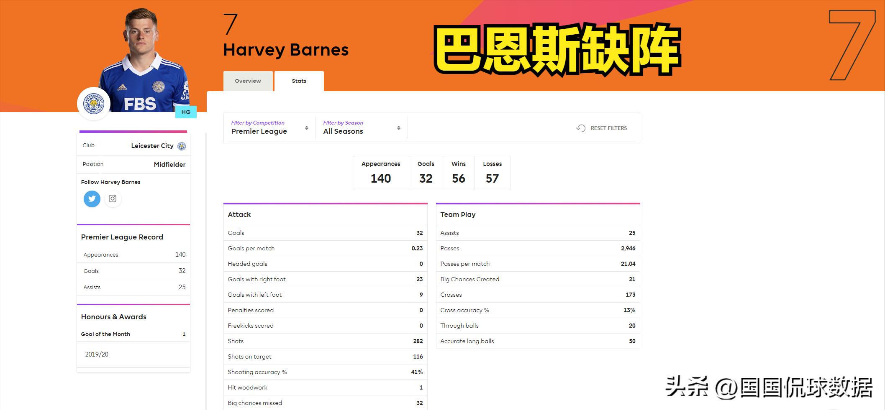Image resolution: width=885 pixels, height=410 pixels.
Task: Open Harvey Barnes' Twitter profile icon
Action: point(92,199)
